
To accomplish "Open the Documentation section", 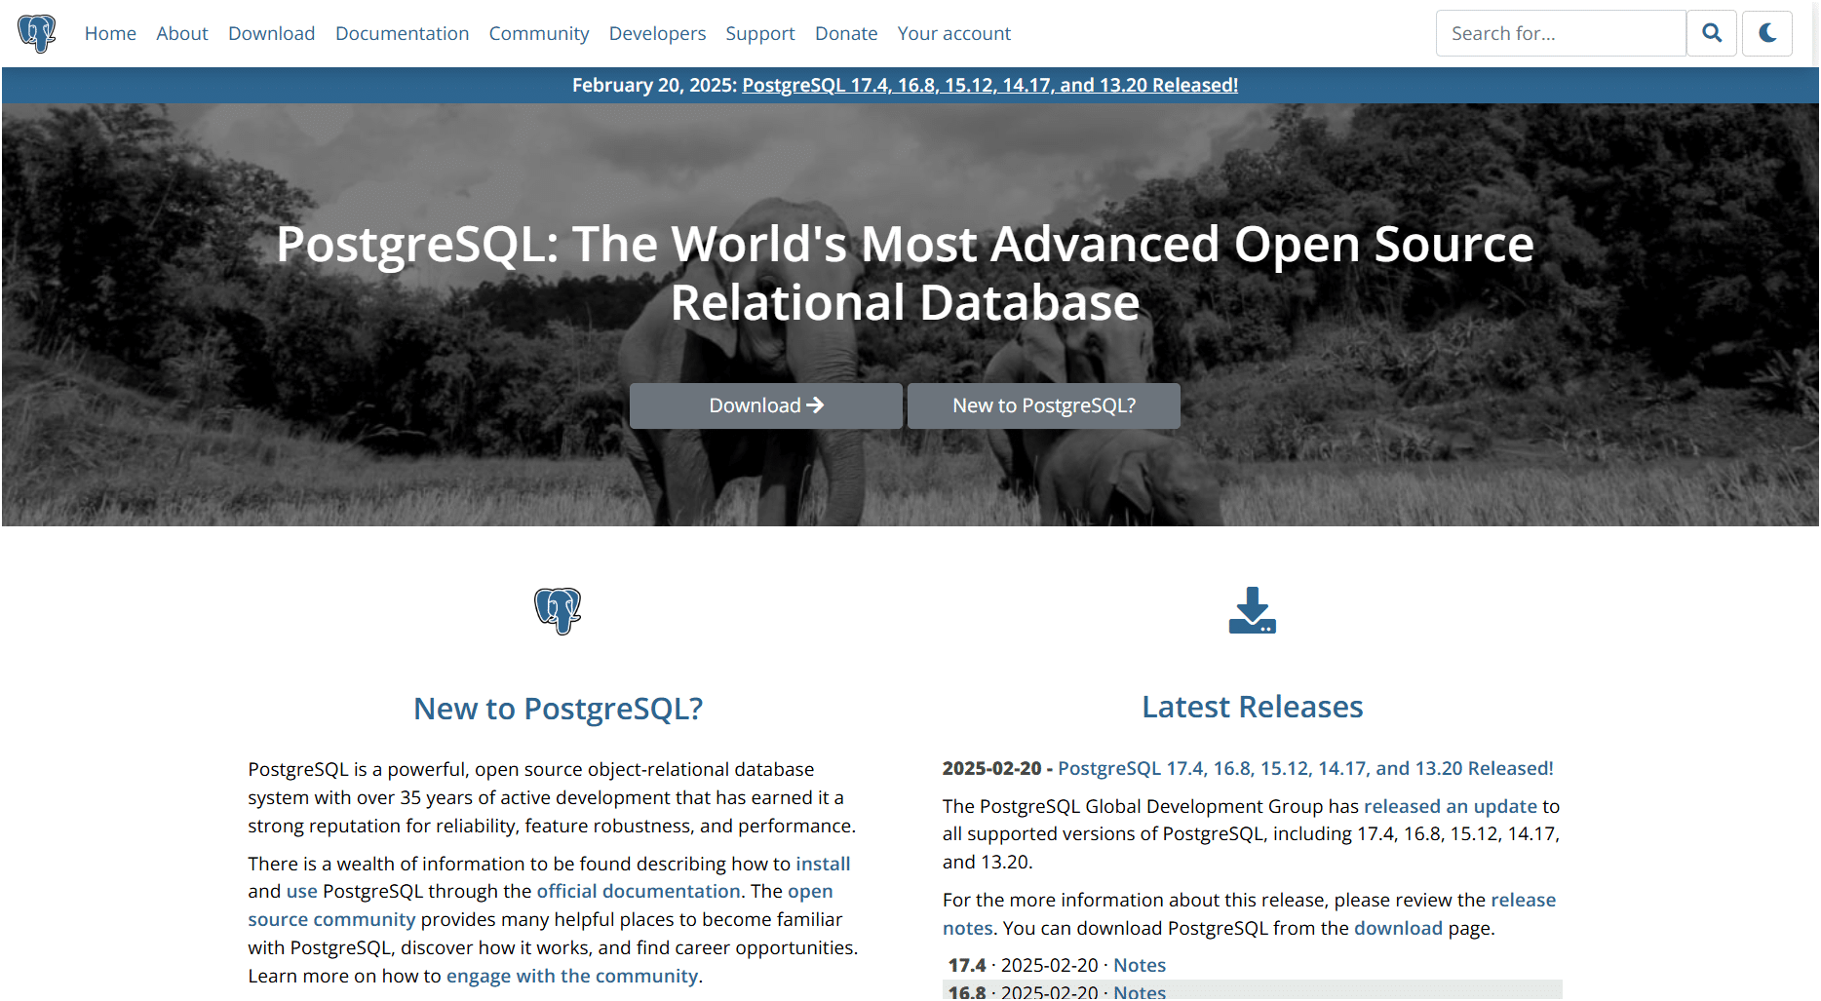I will tap(402, 32).
